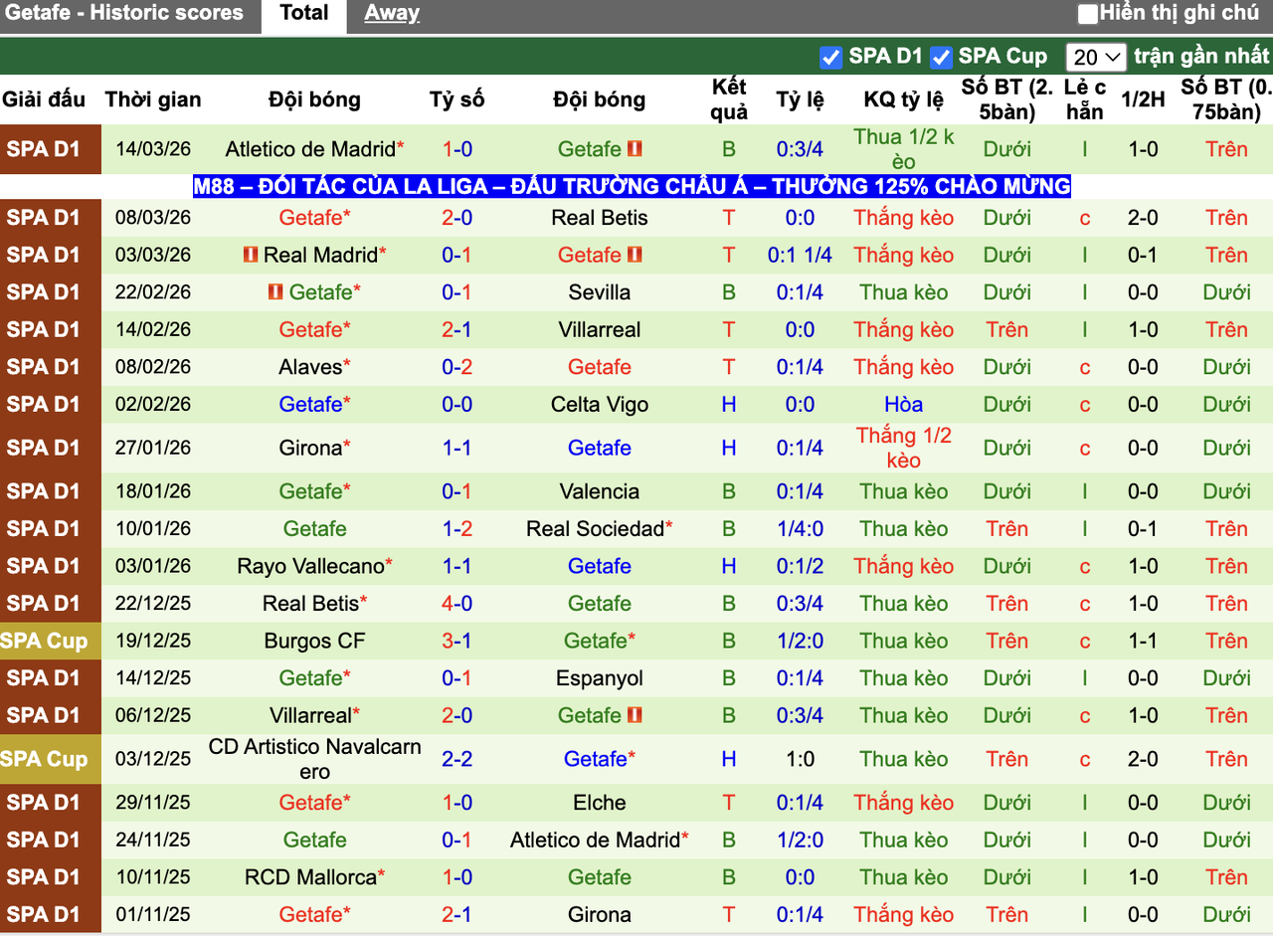Viewport: 1273px width, 937px height.
Task: Open Atletico de Madrid team link on 14/03/26
Action: pos(309,149)
